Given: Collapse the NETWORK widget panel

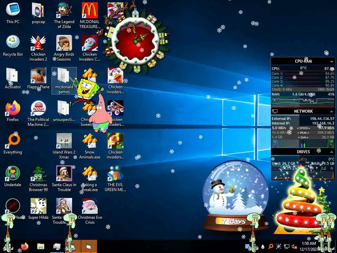Looking at the screenshot, I should (x=331, y=111).
